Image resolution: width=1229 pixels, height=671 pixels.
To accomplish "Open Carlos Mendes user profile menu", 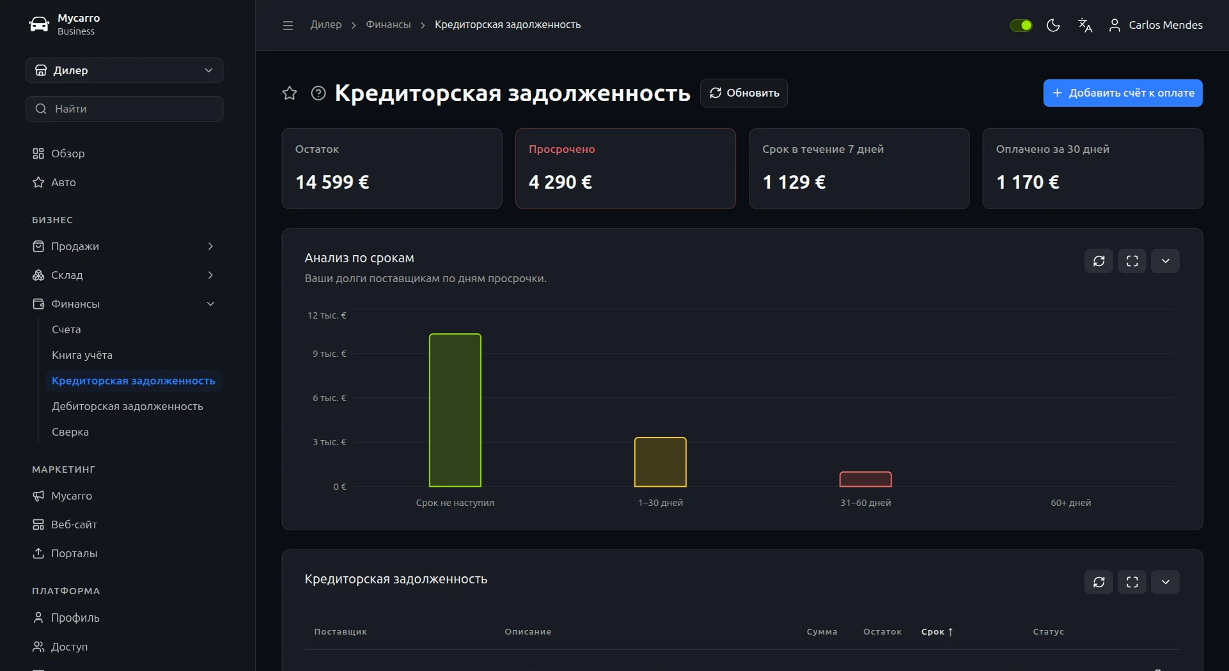I will coord(1155,25).
